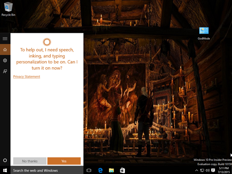This screenshot has height=174, width=232.
Task: Click the Cortana circle icon in sidebar
Action: (5, 160)
